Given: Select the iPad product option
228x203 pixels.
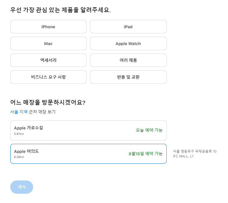Looking at the screenshot, I should pyautogui.click(x=128, y=26).
